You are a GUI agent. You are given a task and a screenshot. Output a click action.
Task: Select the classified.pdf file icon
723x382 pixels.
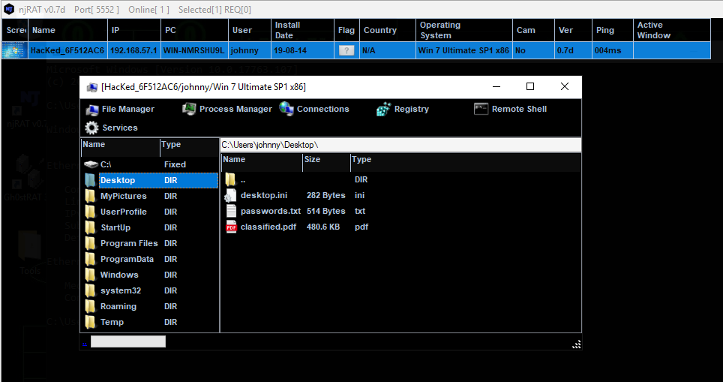[x=230, y=227]
